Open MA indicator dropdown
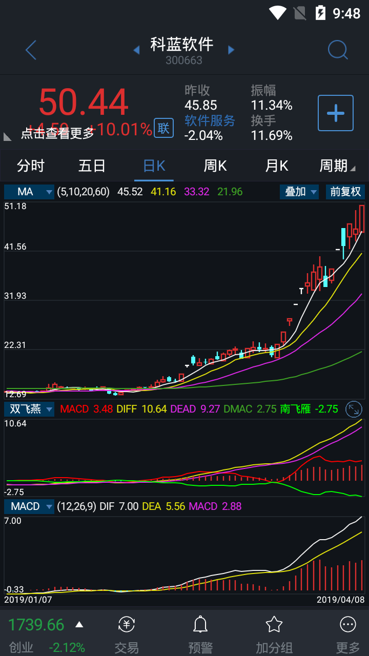The width and height of the screenshot is (369, 656). point(29,192)
